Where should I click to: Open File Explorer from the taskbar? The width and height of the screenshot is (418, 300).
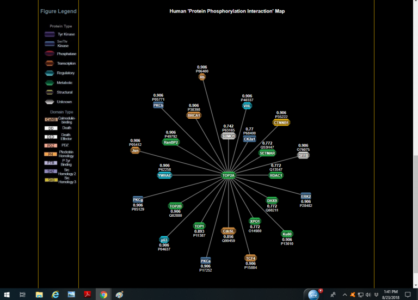coord(39,295)
